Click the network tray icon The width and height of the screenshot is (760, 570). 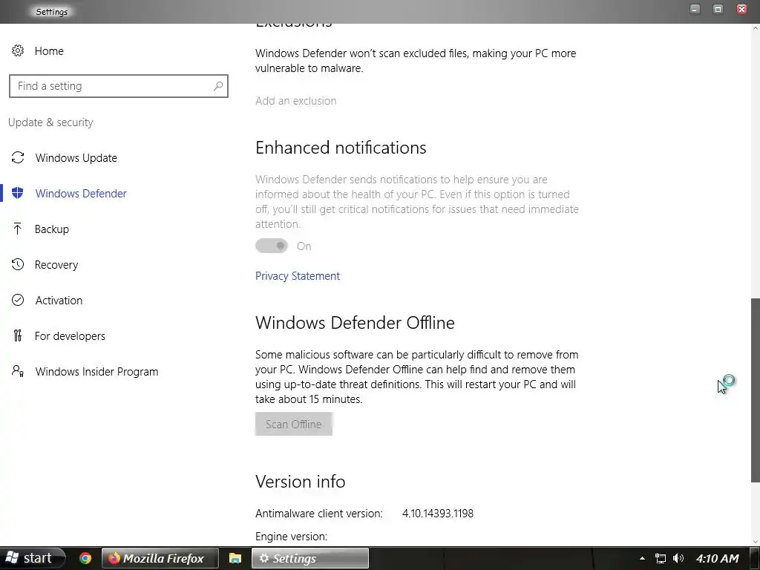(660, 558)
